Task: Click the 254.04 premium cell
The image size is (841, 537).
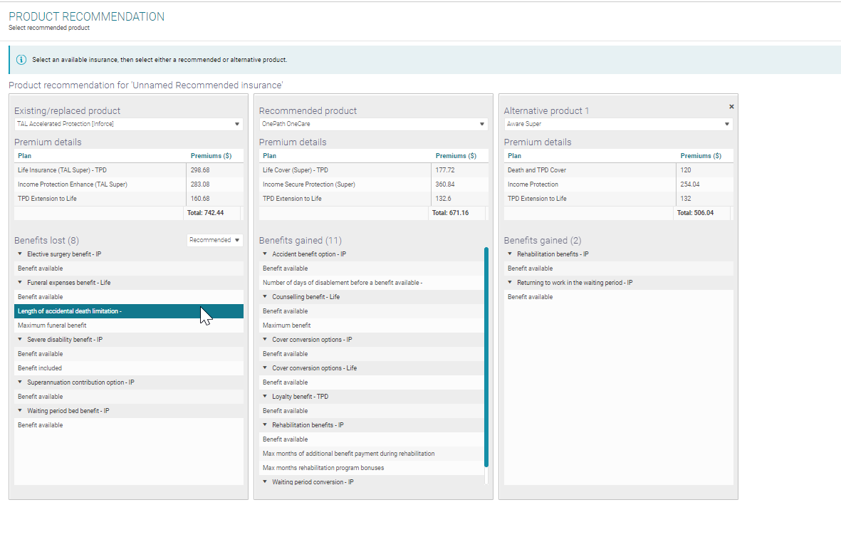Action: coord(704,184)
